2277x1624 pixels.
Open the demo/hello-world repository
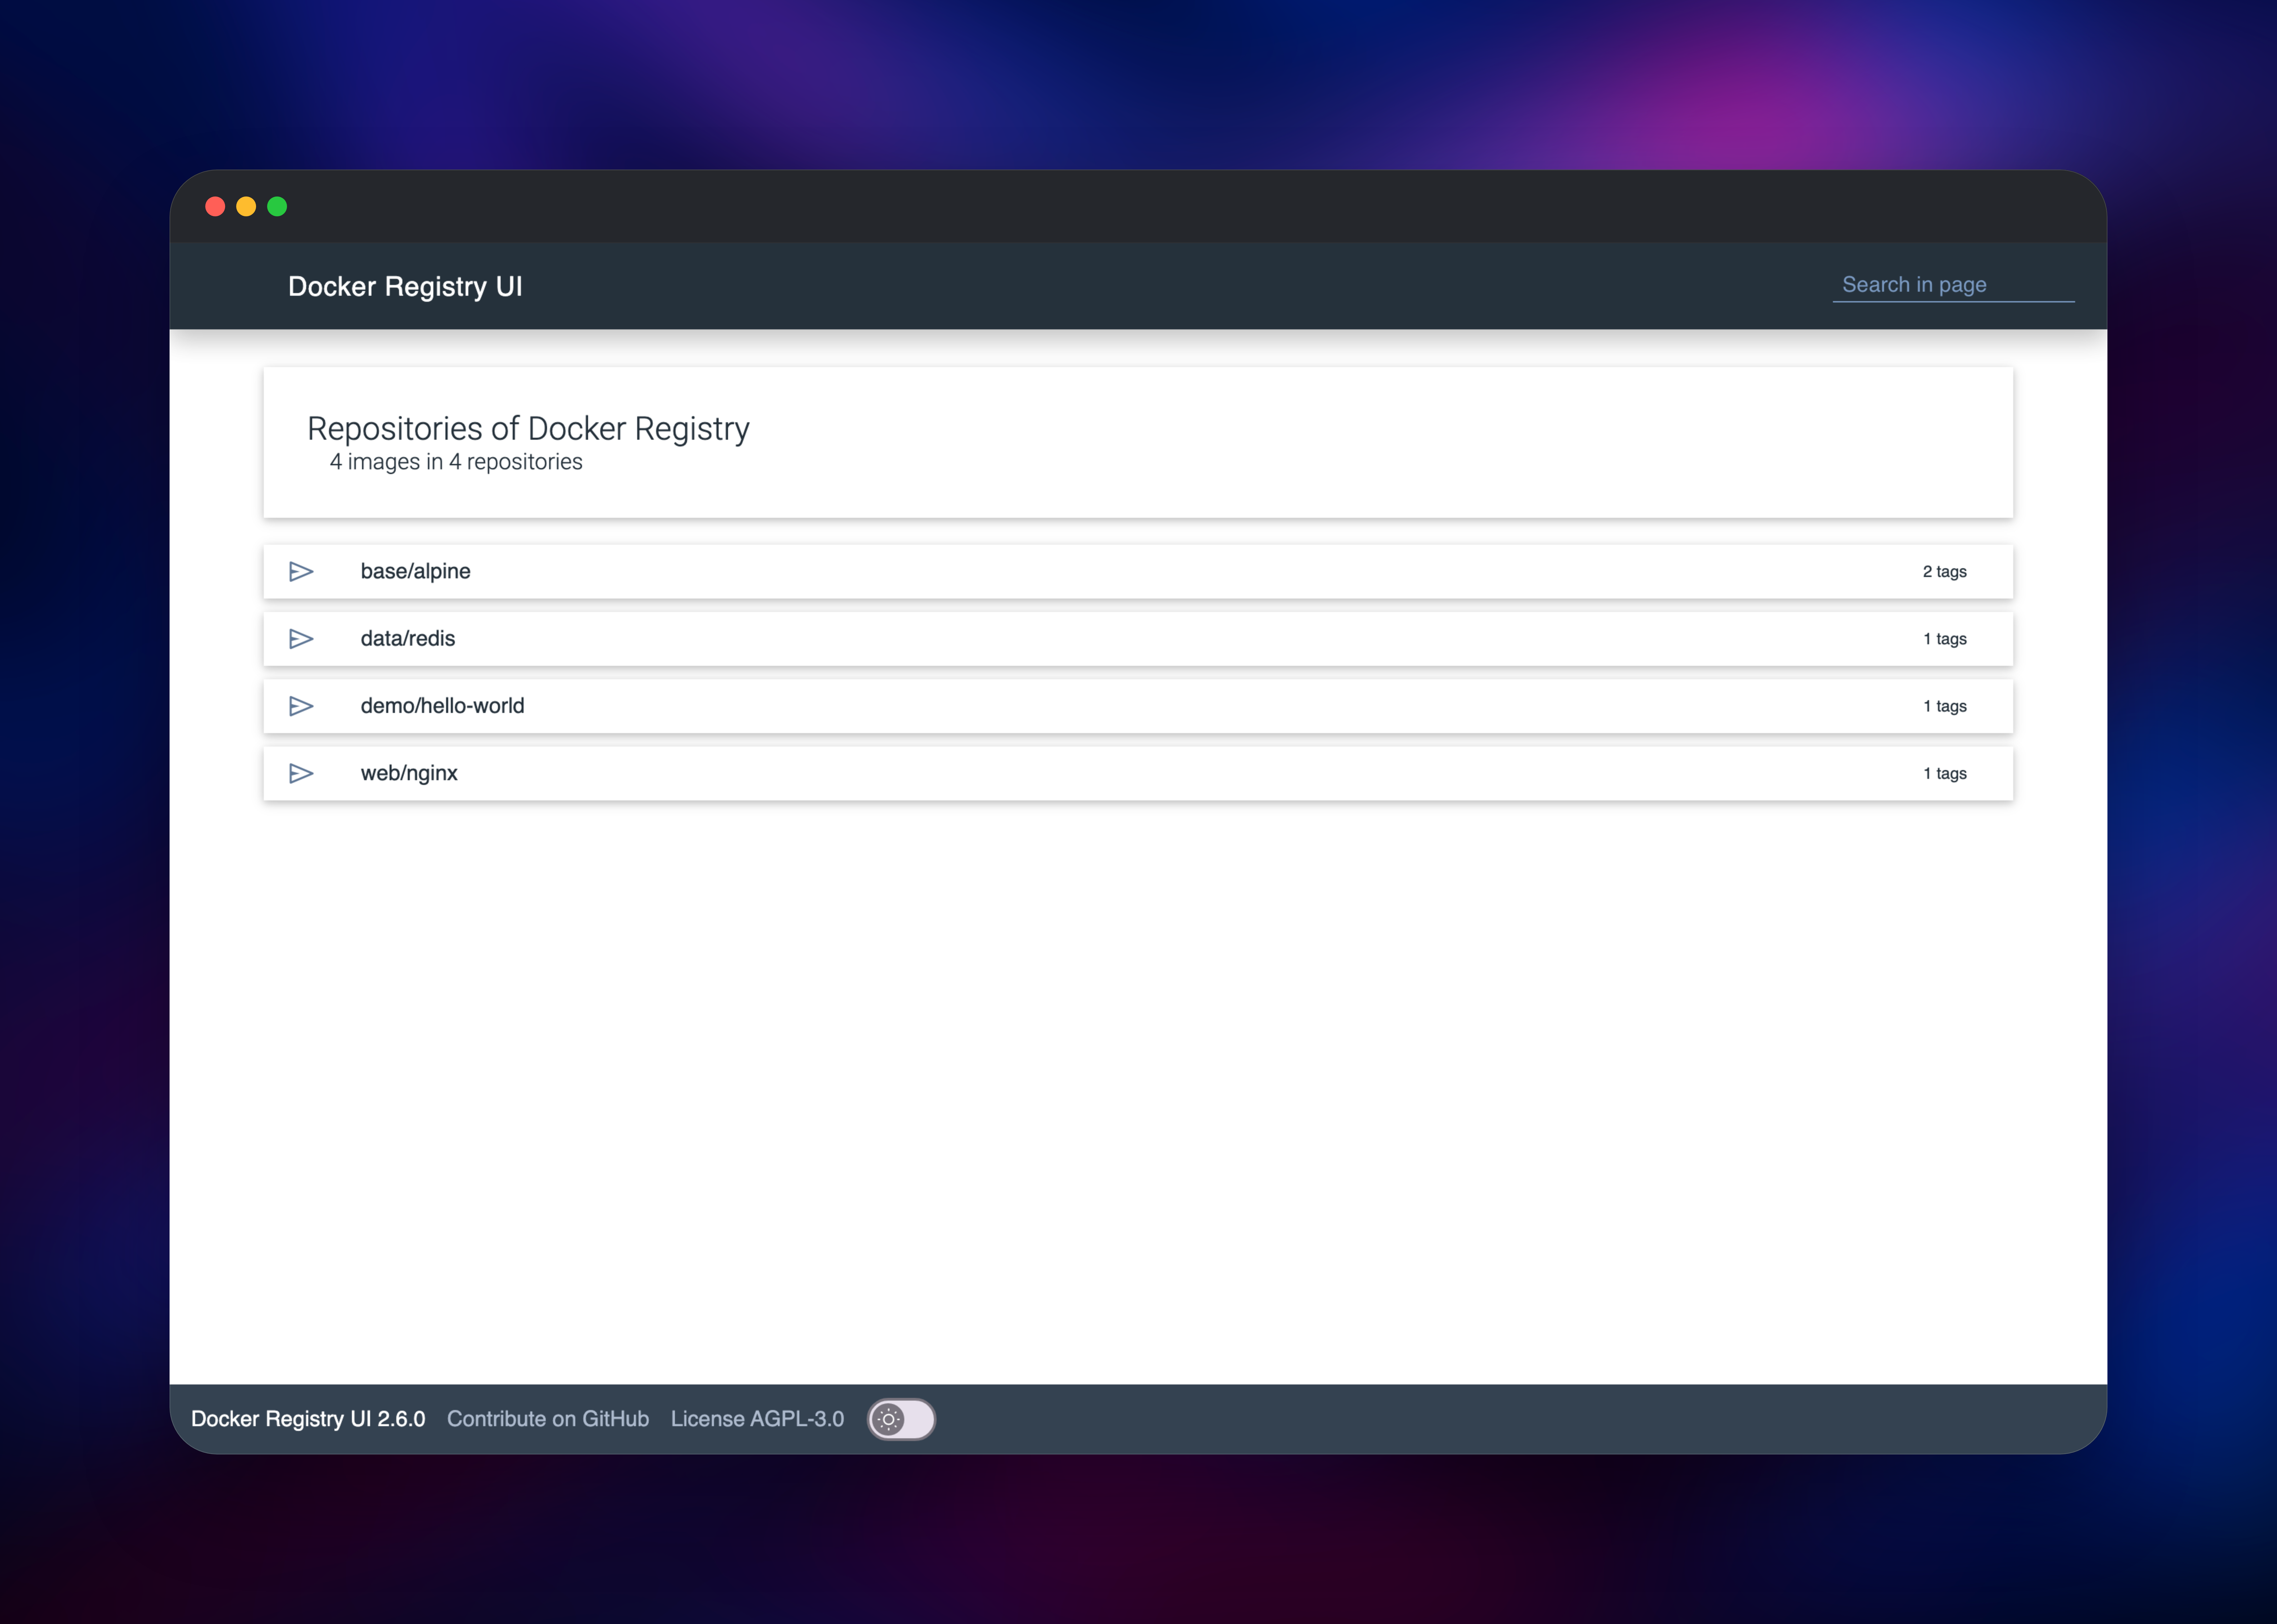(1138, 706)
